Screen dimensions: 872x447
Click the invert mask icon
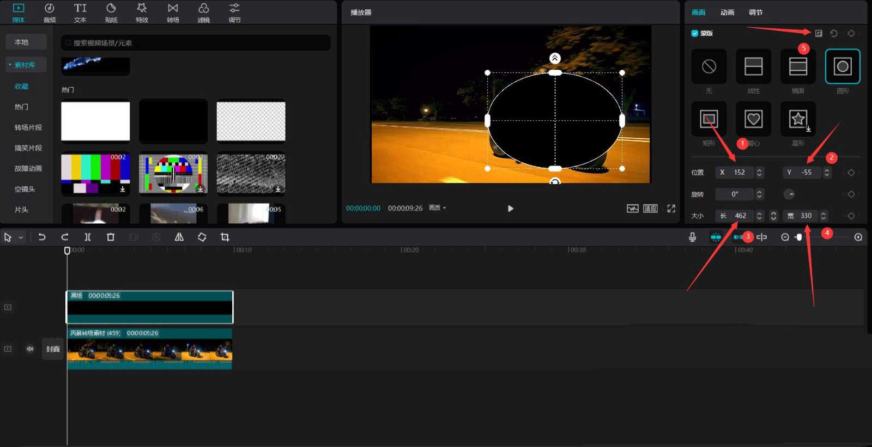pos(819,33)
